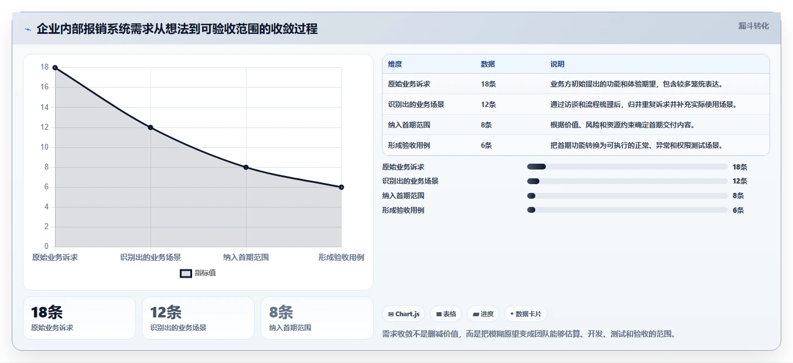Click the icon in the 表格 chip

coord(439,314)
